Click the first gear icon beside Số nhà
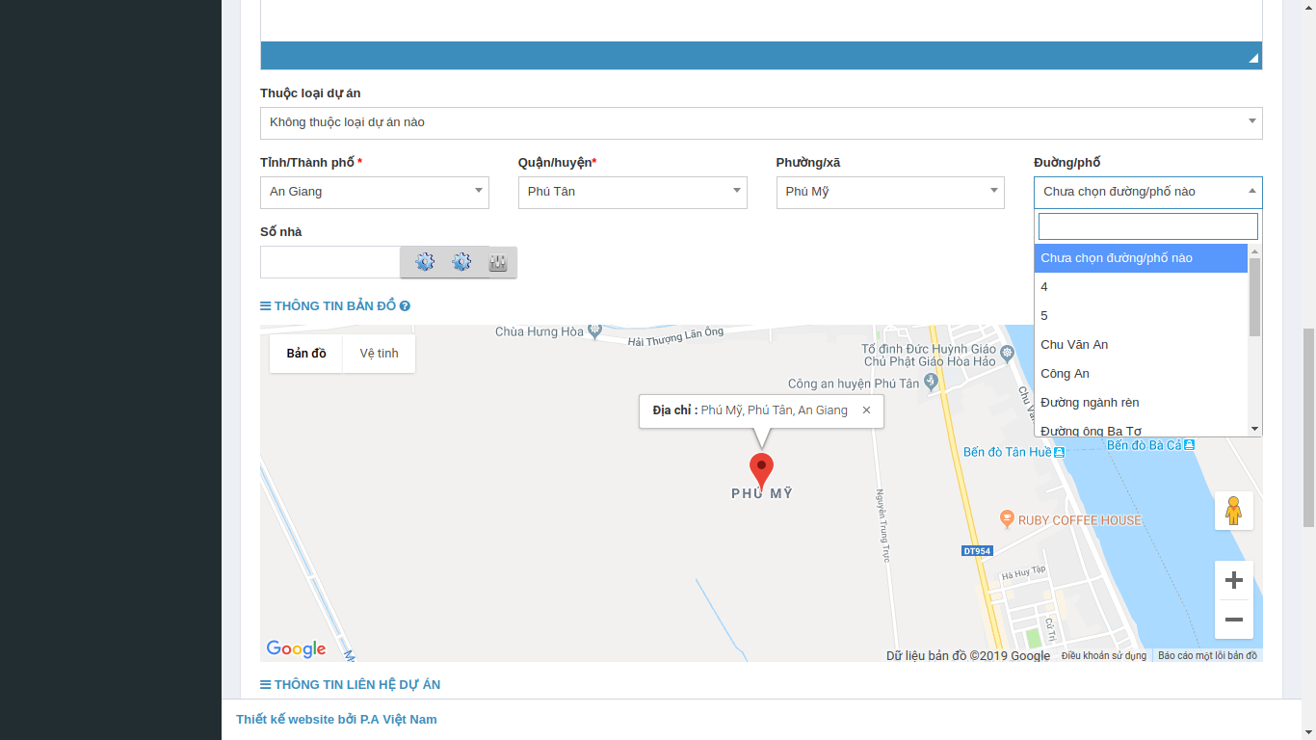 pyautogui.click(x=425, y=262)
